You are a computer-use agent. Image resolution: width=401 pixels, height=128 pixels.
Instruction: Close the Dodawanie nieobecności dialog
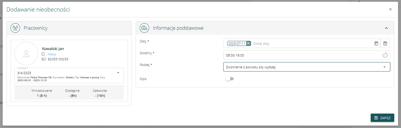pos(390,9)
